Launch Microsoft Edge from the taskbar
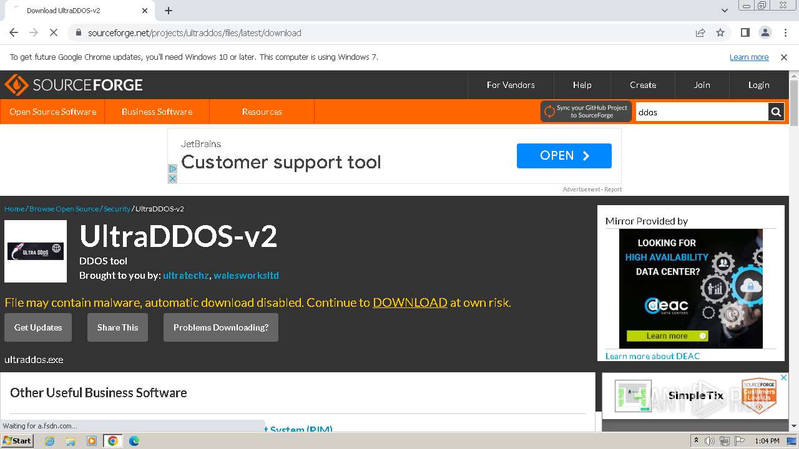 tap(134, 441)
